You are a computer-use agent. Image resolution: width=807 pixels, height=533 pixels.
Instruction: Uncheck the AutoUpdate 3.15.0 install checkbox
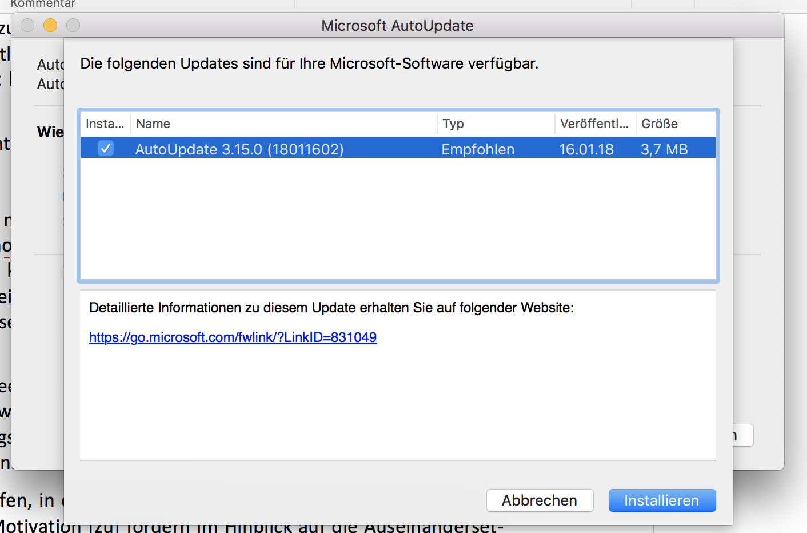pyautogui.click(x=106, y=149)
